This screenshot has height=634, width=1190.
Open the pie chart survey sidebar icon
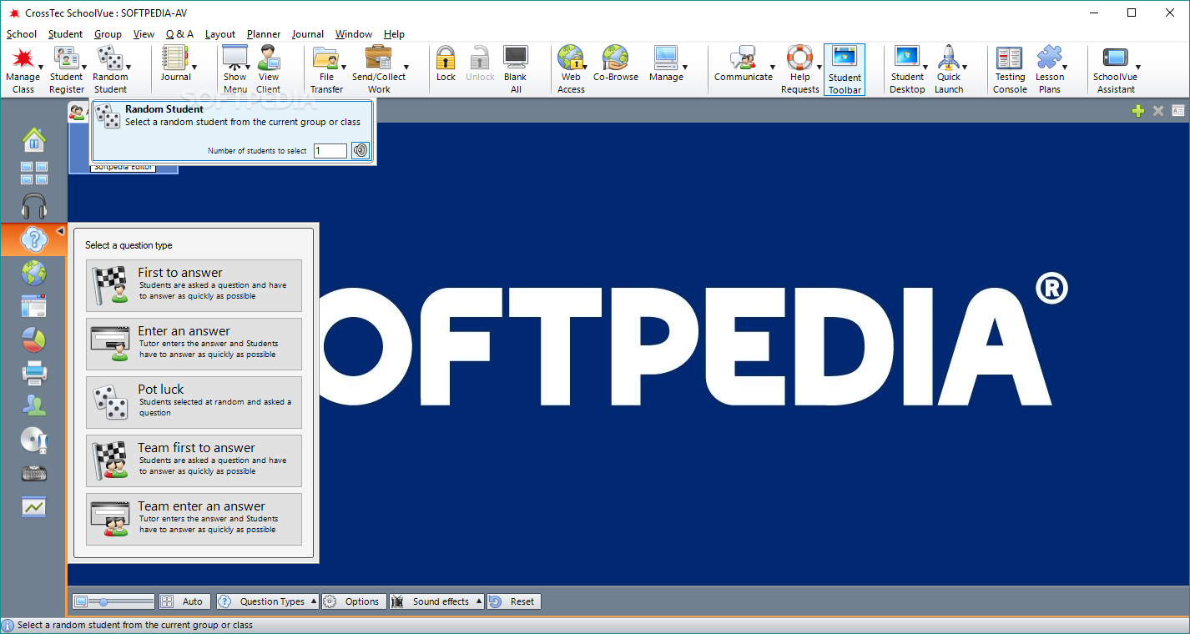pos(34,340)
